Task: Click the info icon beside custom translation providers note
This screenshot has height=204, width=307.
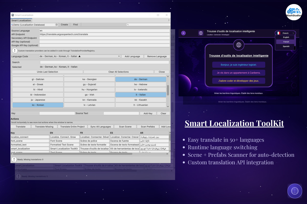Action: tap(15, 51)
